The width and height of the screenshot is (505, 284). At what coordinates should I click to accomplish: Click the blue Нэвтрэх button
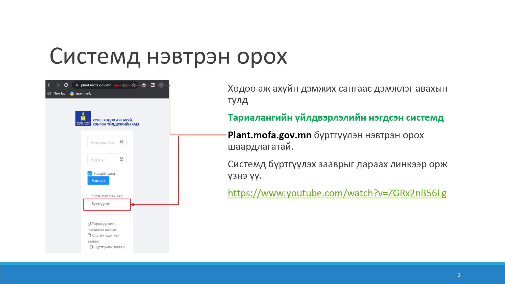(x=98, y=180)
